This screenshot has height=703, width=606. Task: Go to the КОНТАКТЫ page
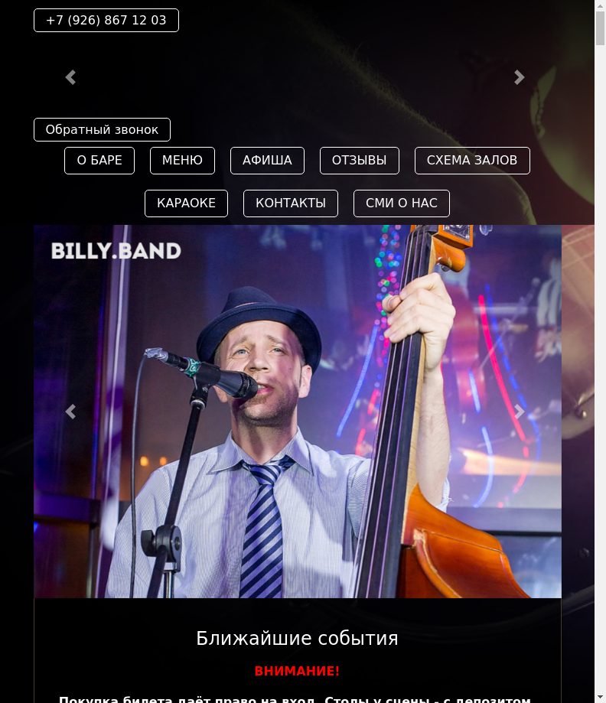(291, 203)
